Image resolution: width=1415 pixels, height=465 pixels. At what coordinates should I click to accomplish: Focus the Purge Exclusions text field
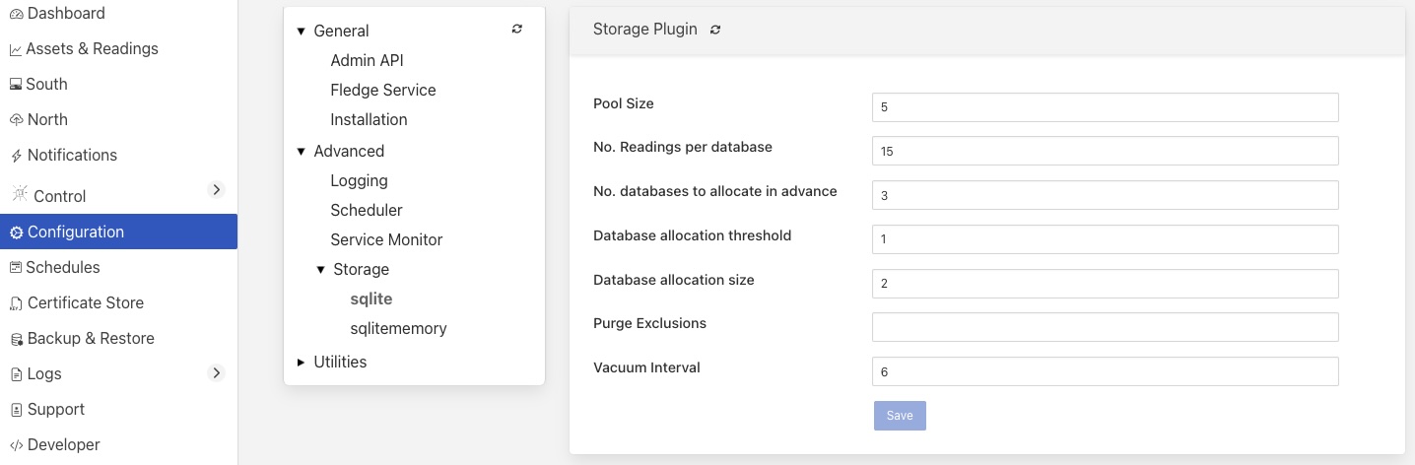click(1105, 326)
